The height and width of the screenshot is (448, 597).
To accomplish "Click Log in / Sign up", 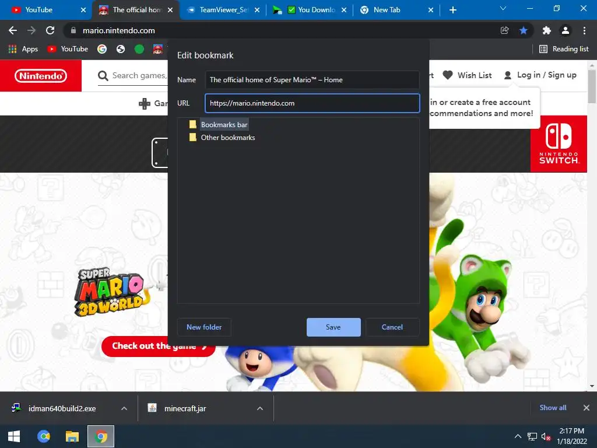I will click(x=540, y=75).
